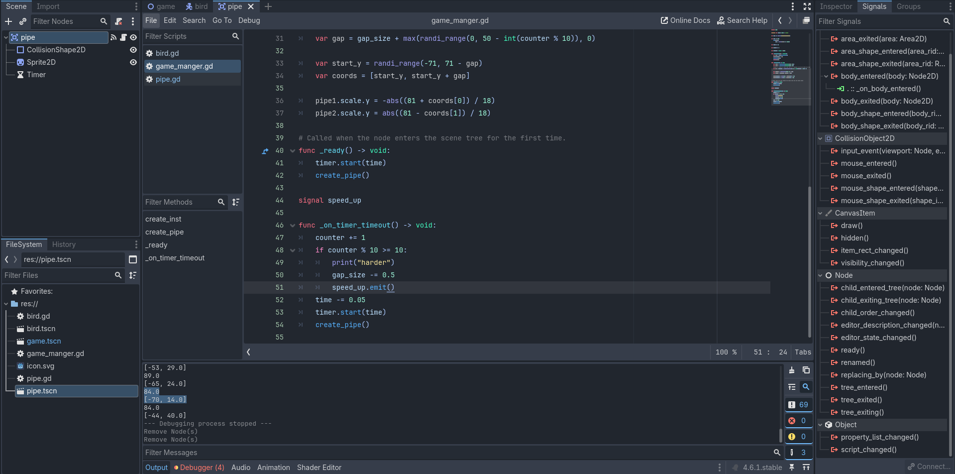The width and height of the screenshot is (955, 474).
Task: Click the clear output icon
Action: pyautogui.click(x=792, y=370)
